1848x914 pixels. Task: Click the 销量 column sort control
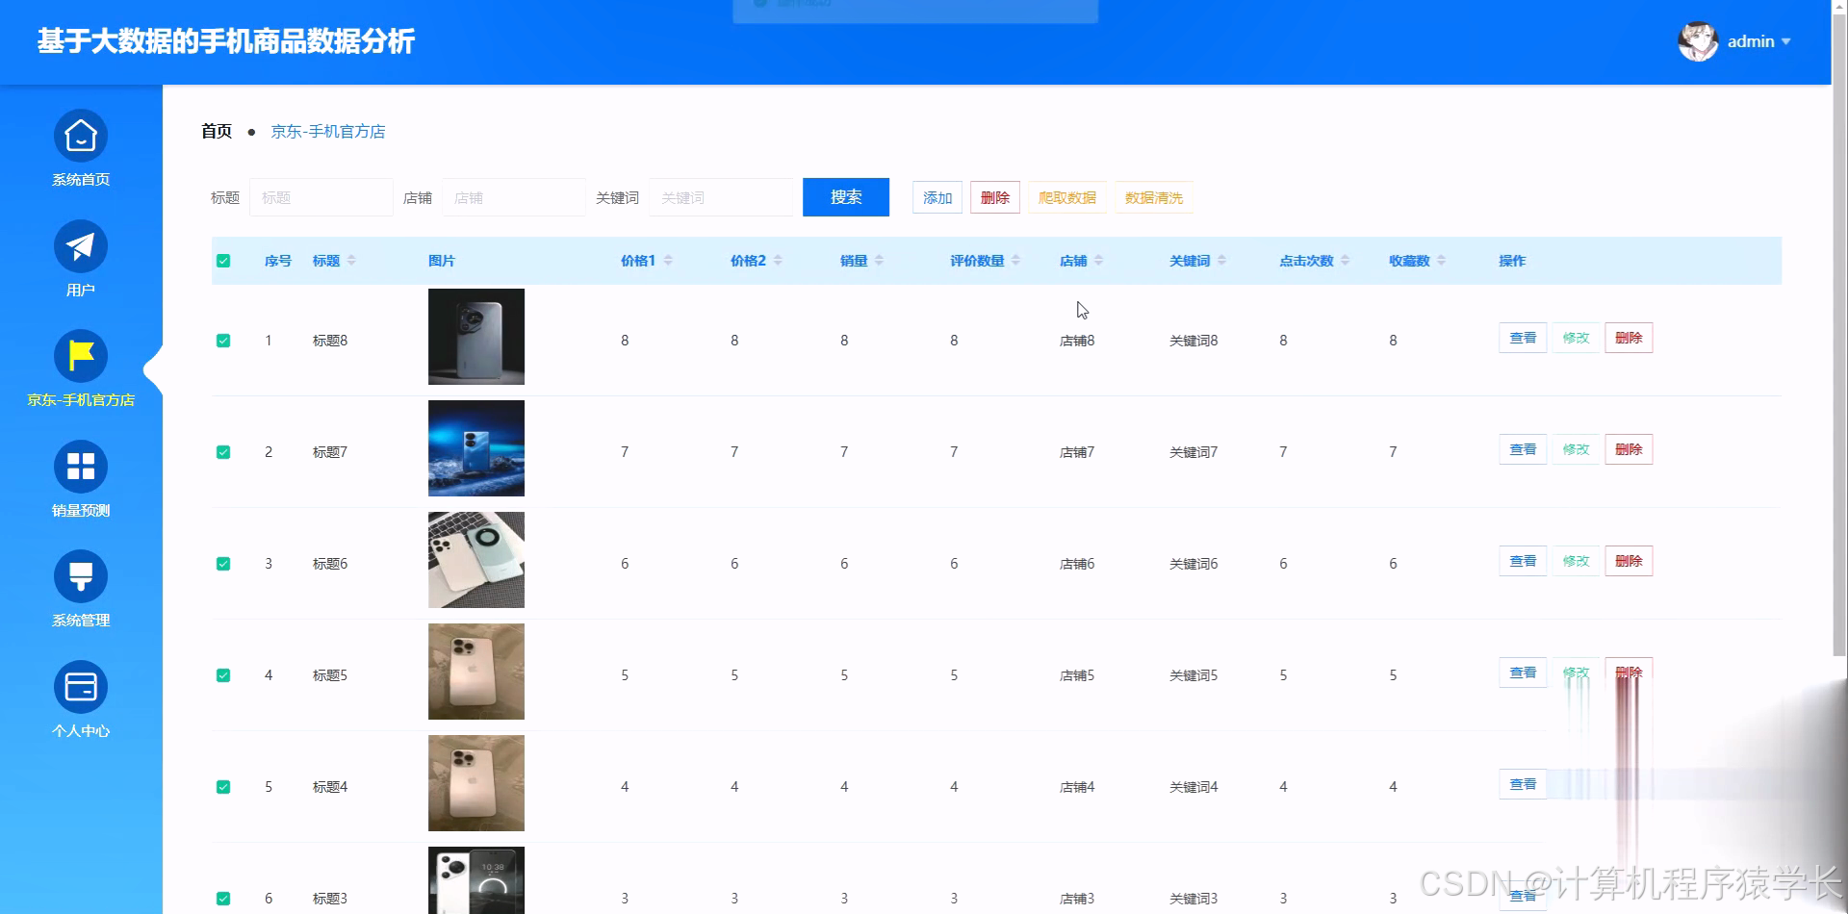point(881,260)
